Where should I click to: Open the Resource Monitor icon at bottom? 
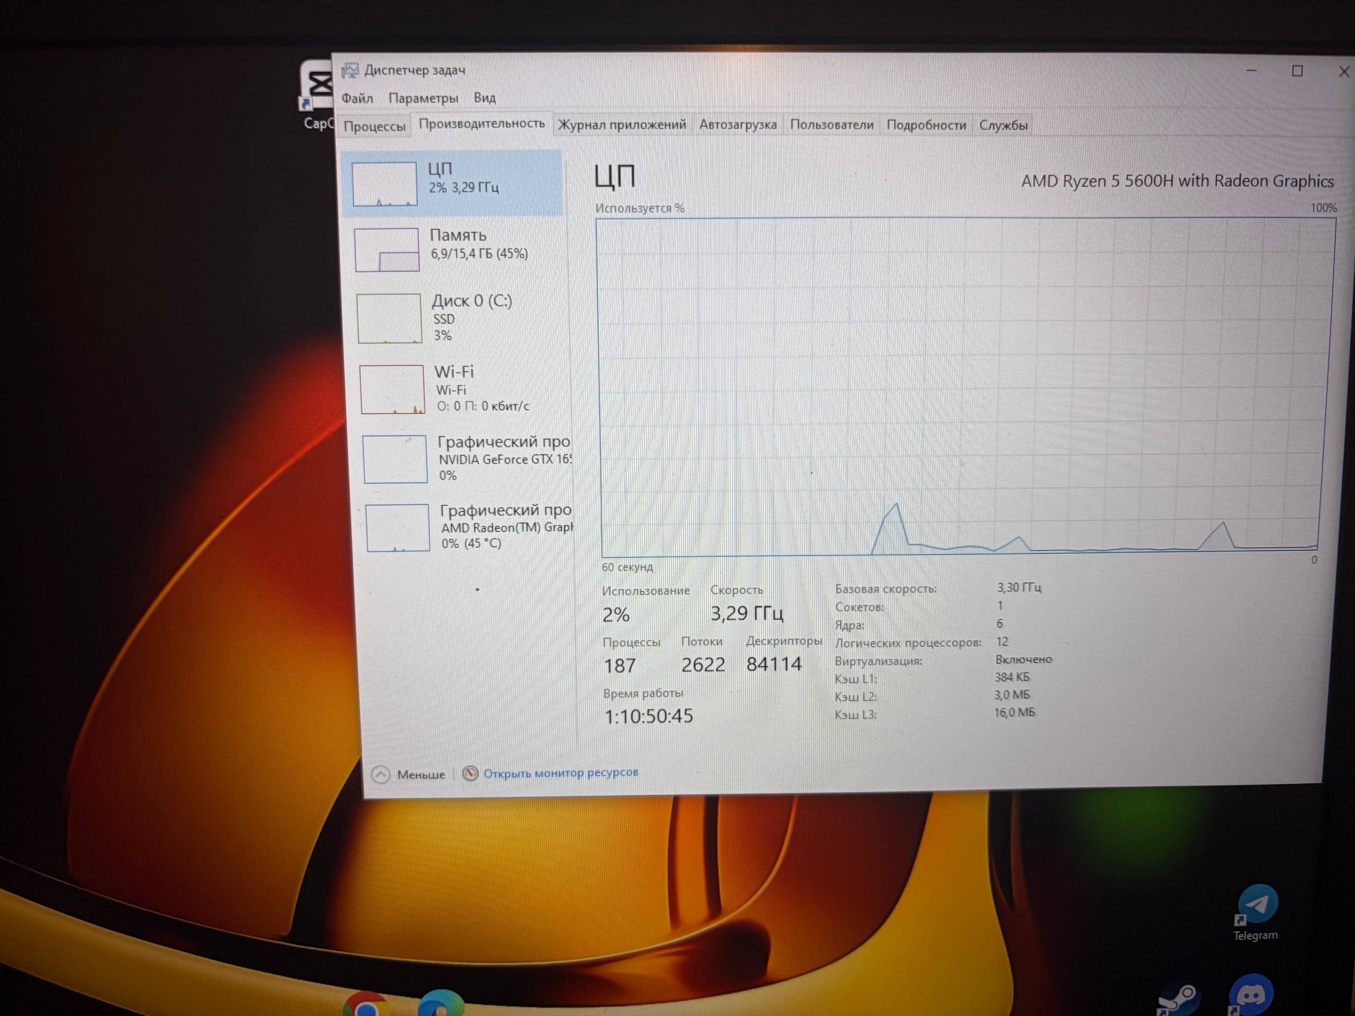(470, 774)
